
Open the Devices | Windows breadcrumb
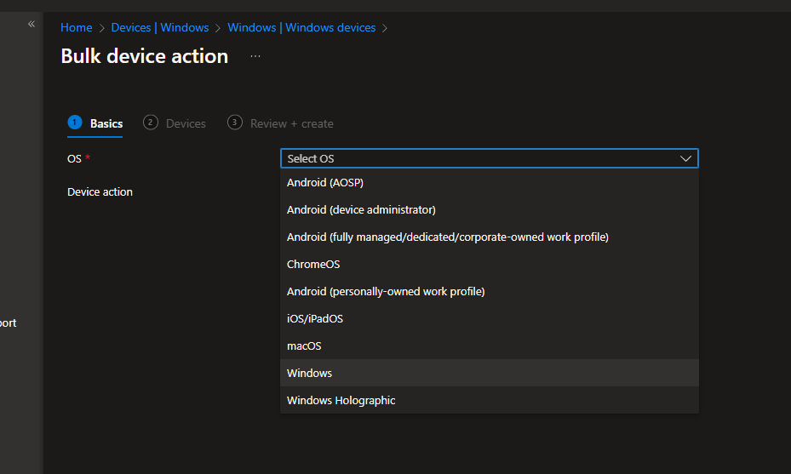tap(160, 27)
